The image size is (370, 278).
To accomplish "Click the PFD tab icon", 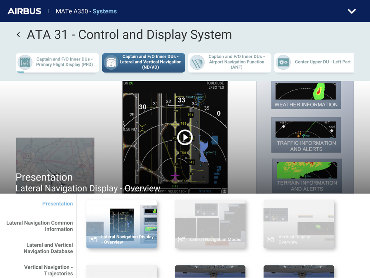I will click(25, 62).
